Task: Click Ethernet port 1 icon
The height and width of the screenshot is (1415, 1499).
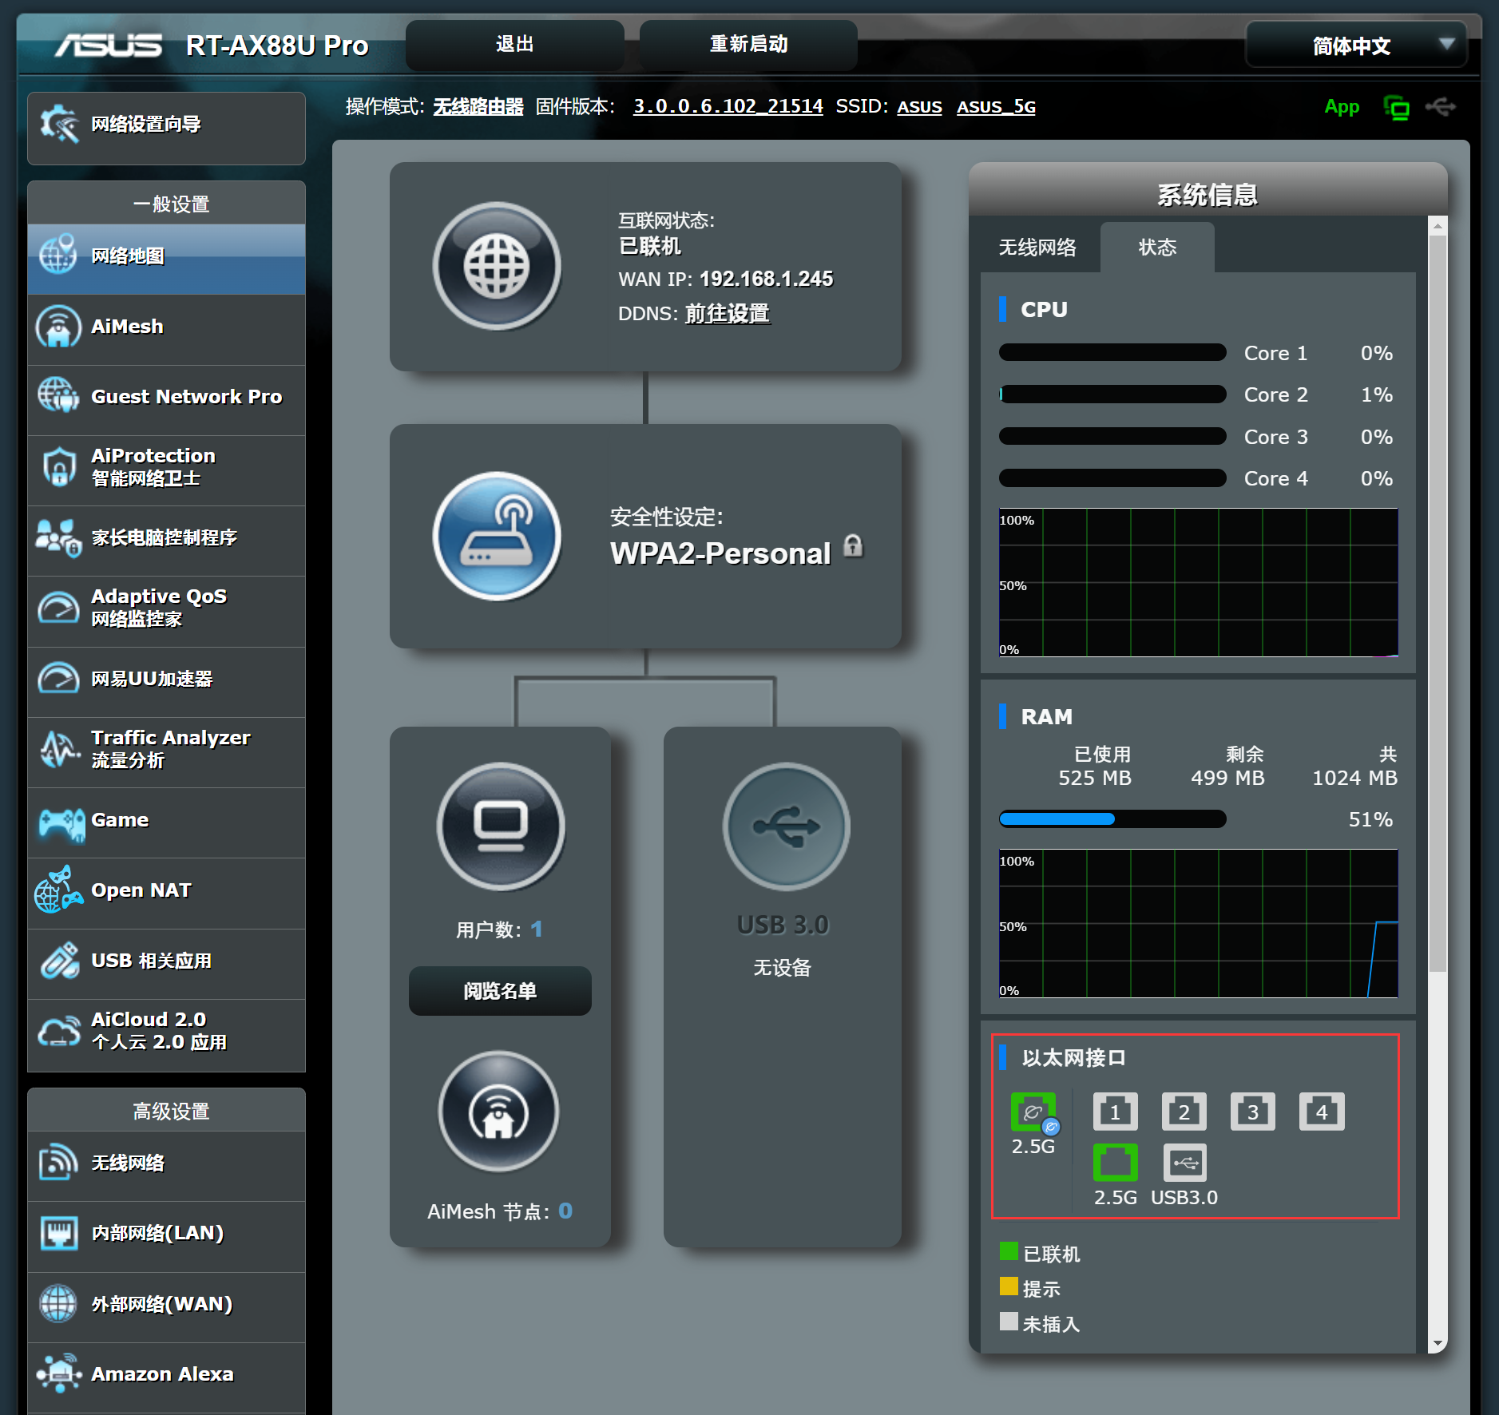Action: [1115, 1112]
